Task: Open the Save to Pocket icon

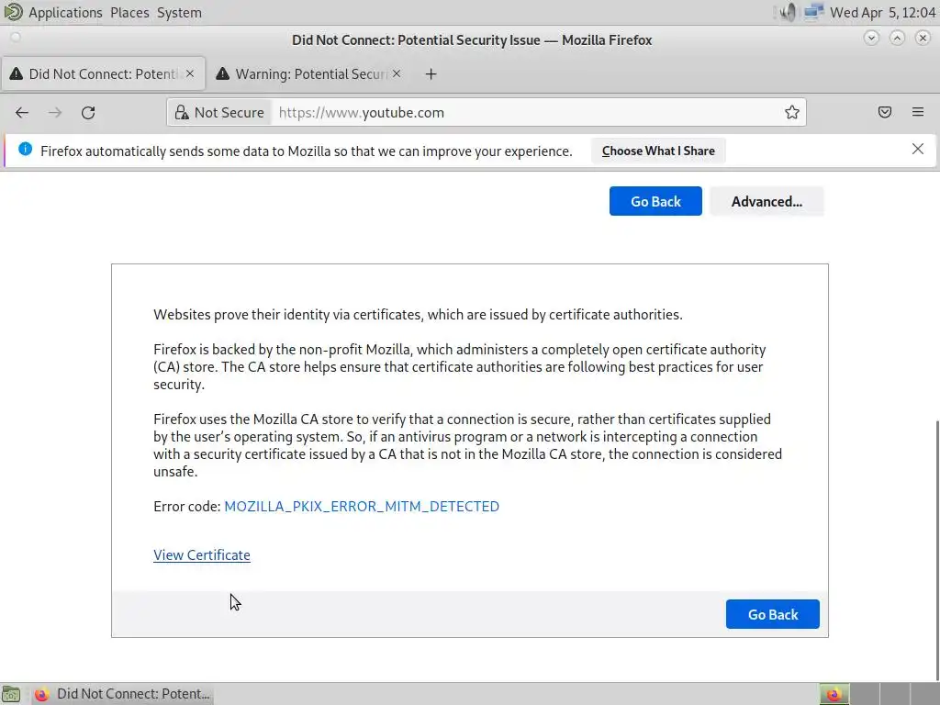Action: (885, 112)
